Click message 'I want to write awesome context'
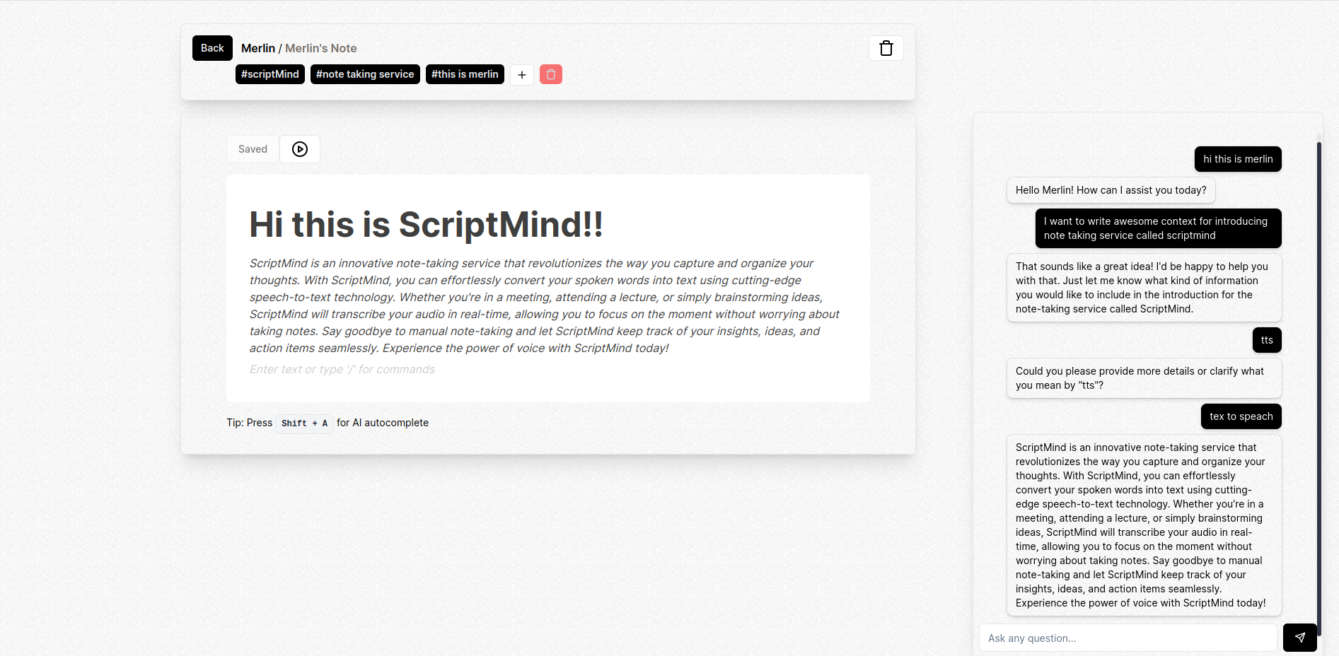The height and width of the screenshot is (656, 1339). point(1158,228)
